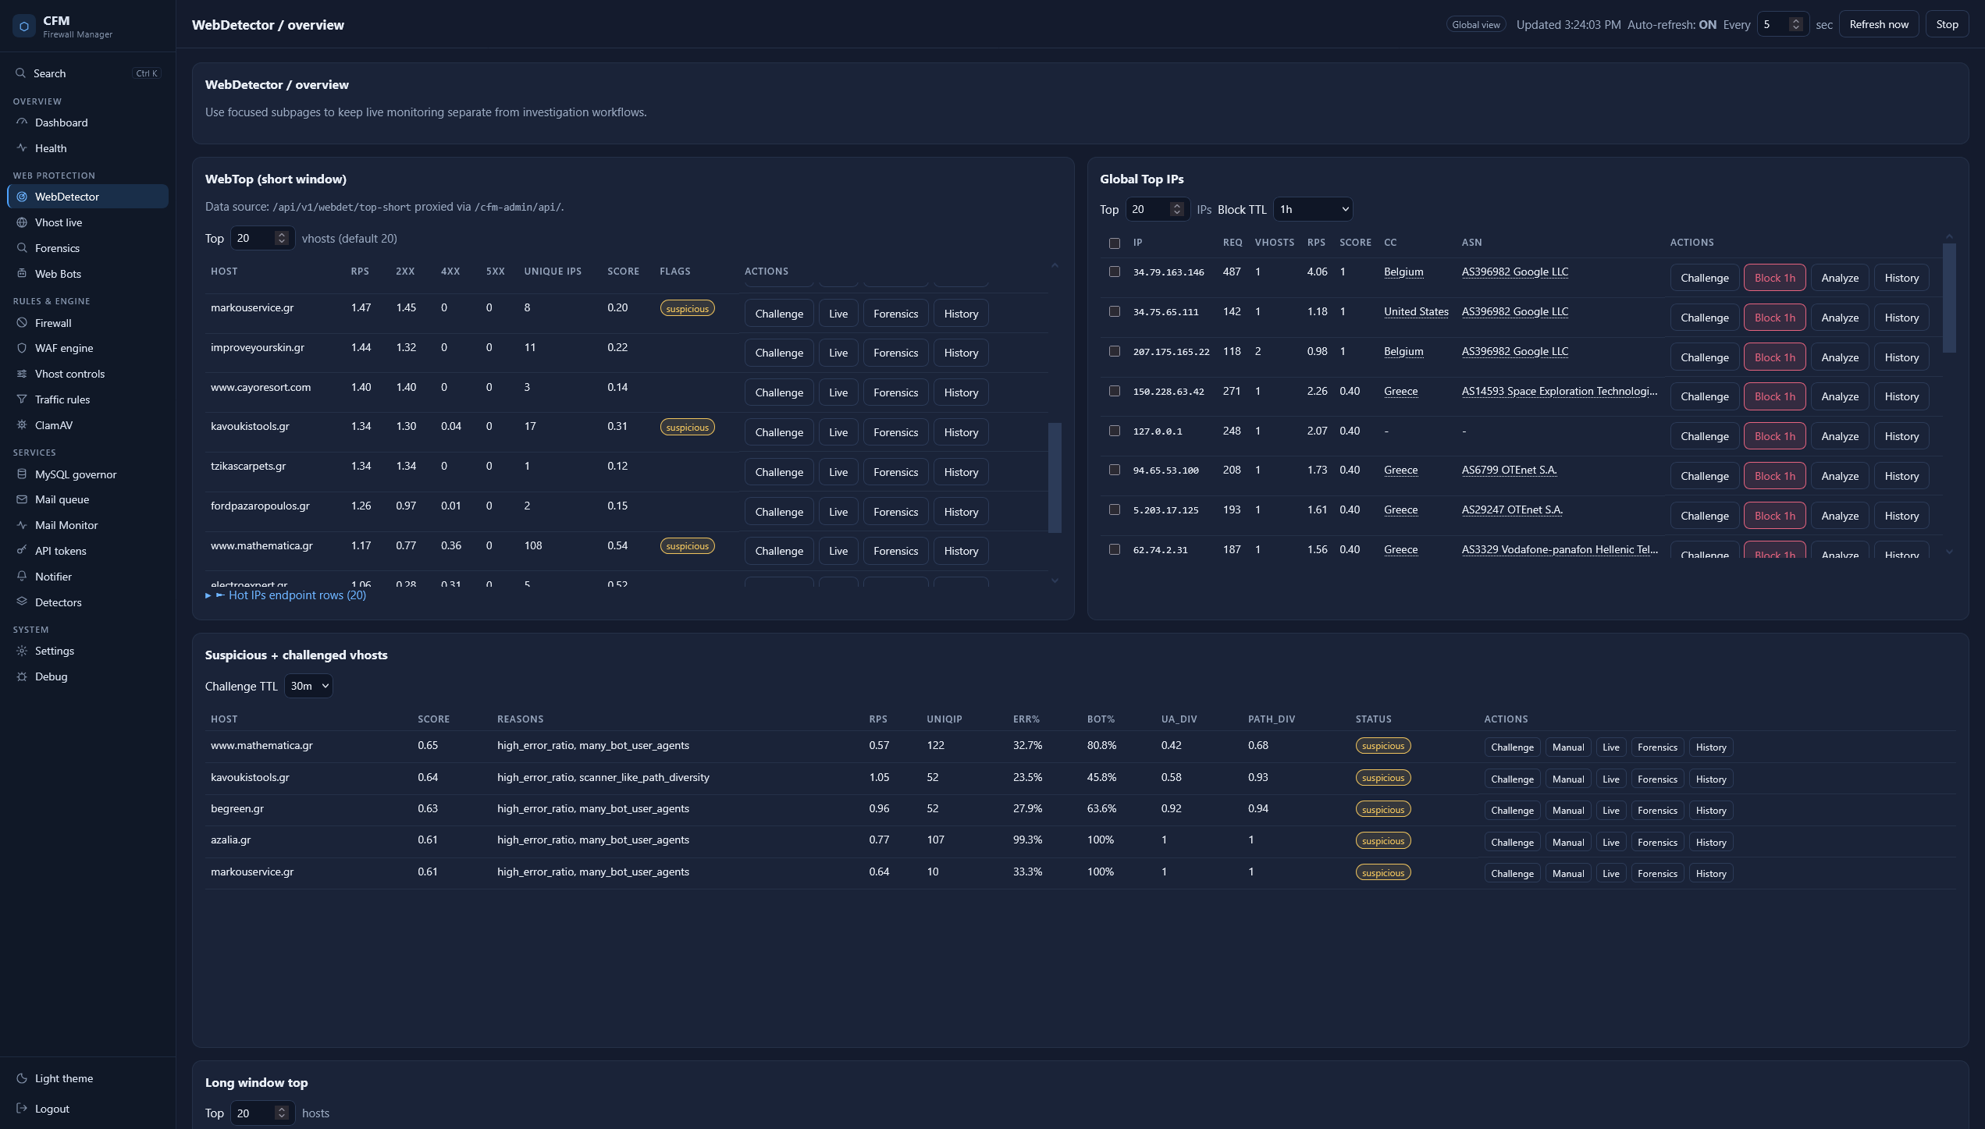Open Notifier bell icon

click(22, 577)
